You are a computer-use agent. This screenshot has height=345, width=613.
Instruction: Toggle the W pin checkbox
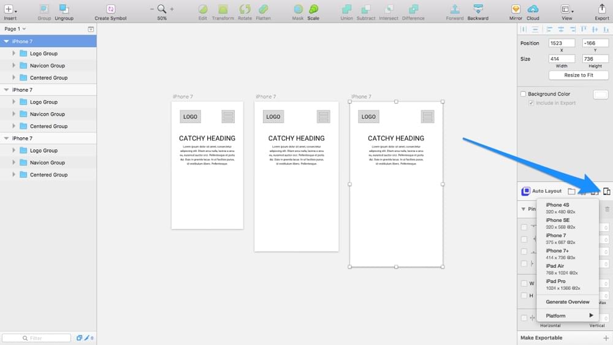(524, 283)
